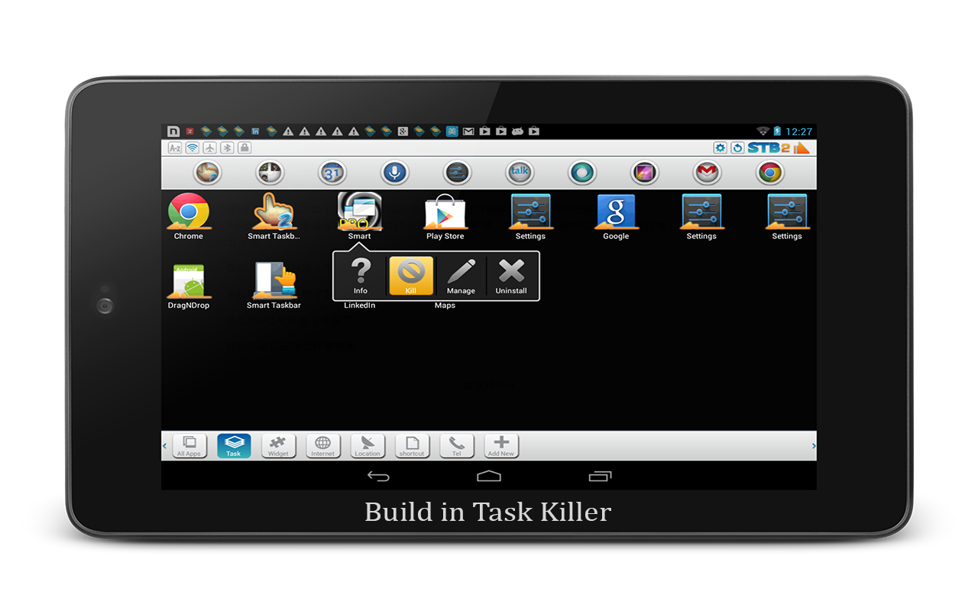Open the calendar icon in the top dock
Viewport: 978px width, 611px height.
332,172
